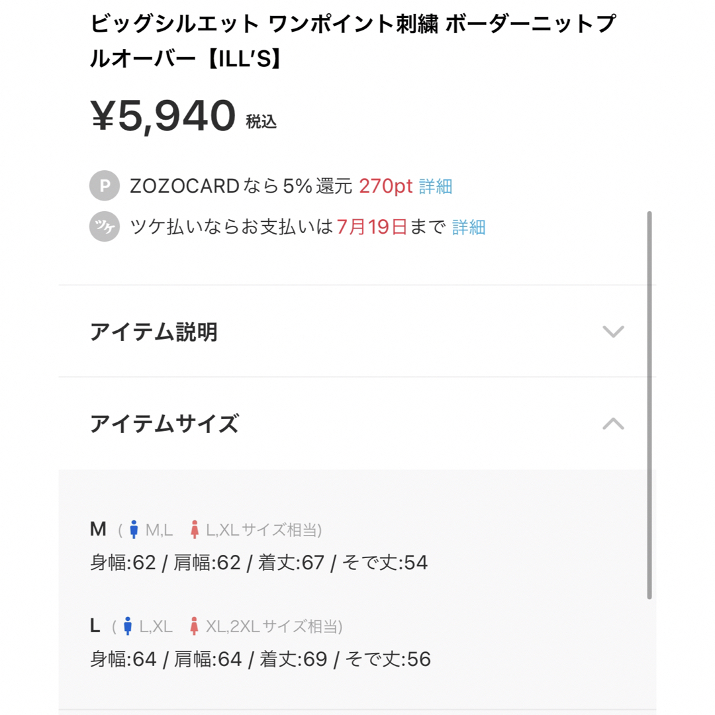Click the red female figure icon for size L
This screenshot has height=715, width=715.
194,626
